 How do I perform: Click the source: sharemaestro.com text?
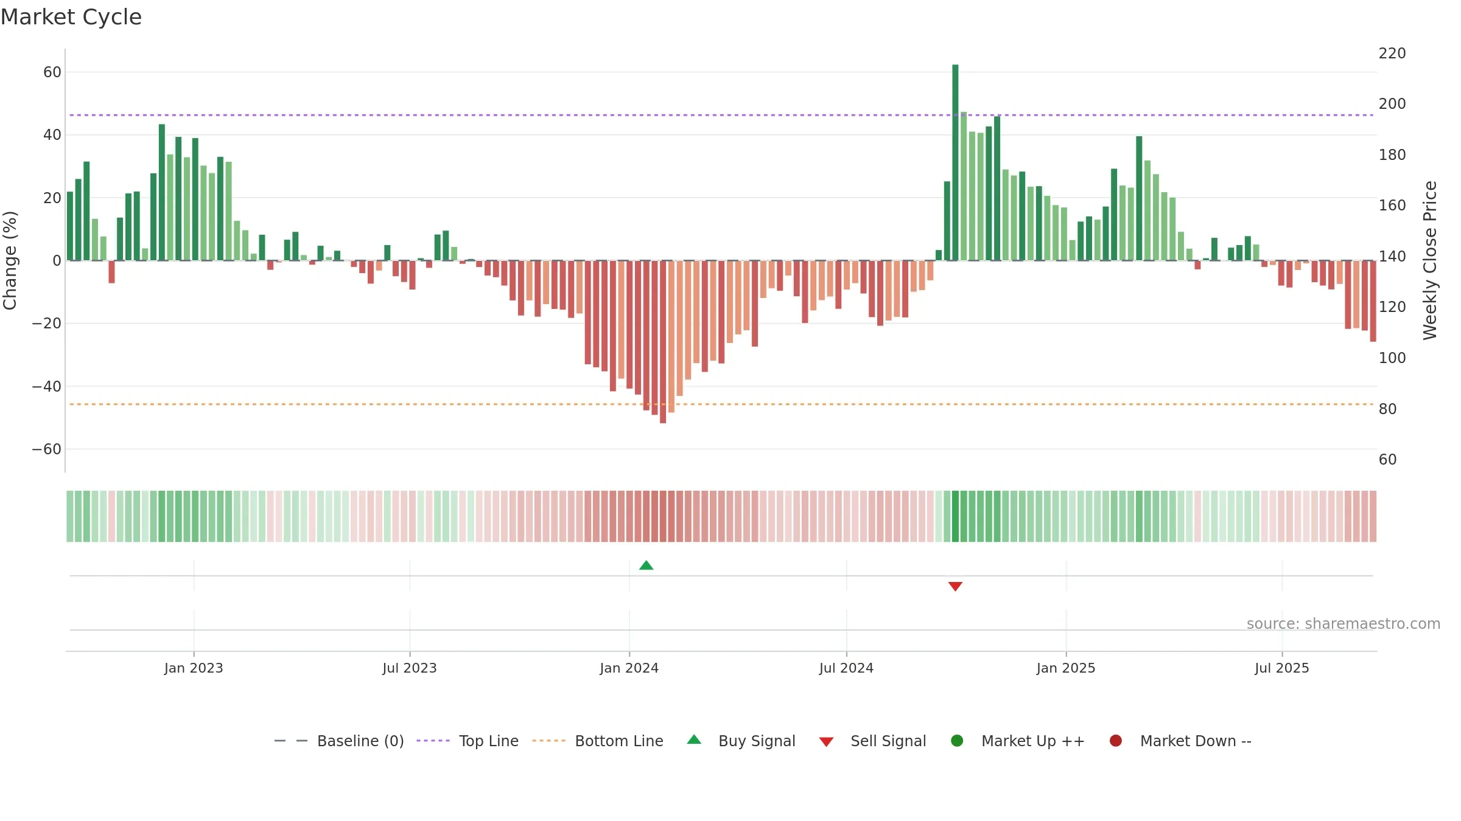(x=1344, y=624)
